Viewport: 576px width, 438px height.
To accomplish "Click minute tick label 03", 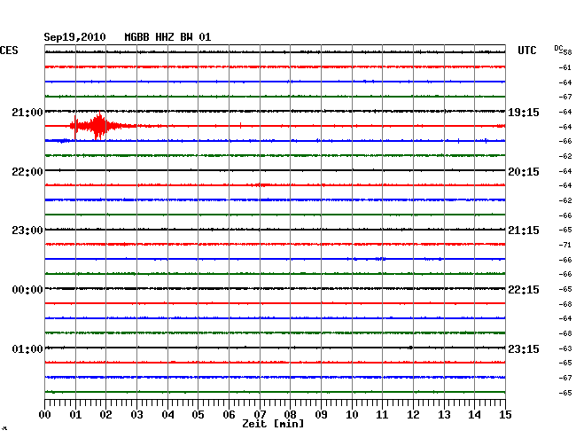I will tap(136, 415).
